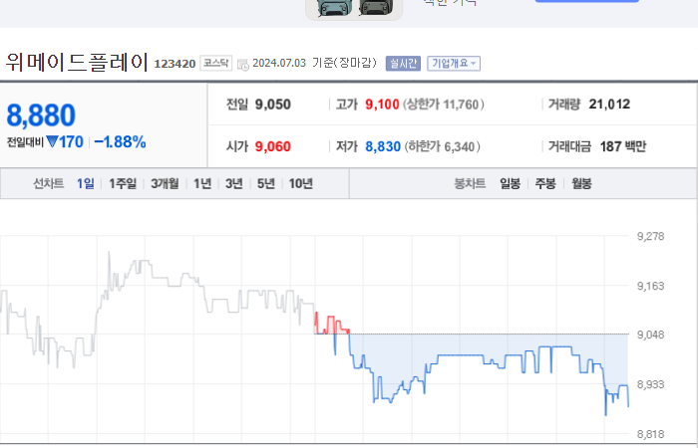Click the lower limit text 하한가 6,340

pos(443,146)
